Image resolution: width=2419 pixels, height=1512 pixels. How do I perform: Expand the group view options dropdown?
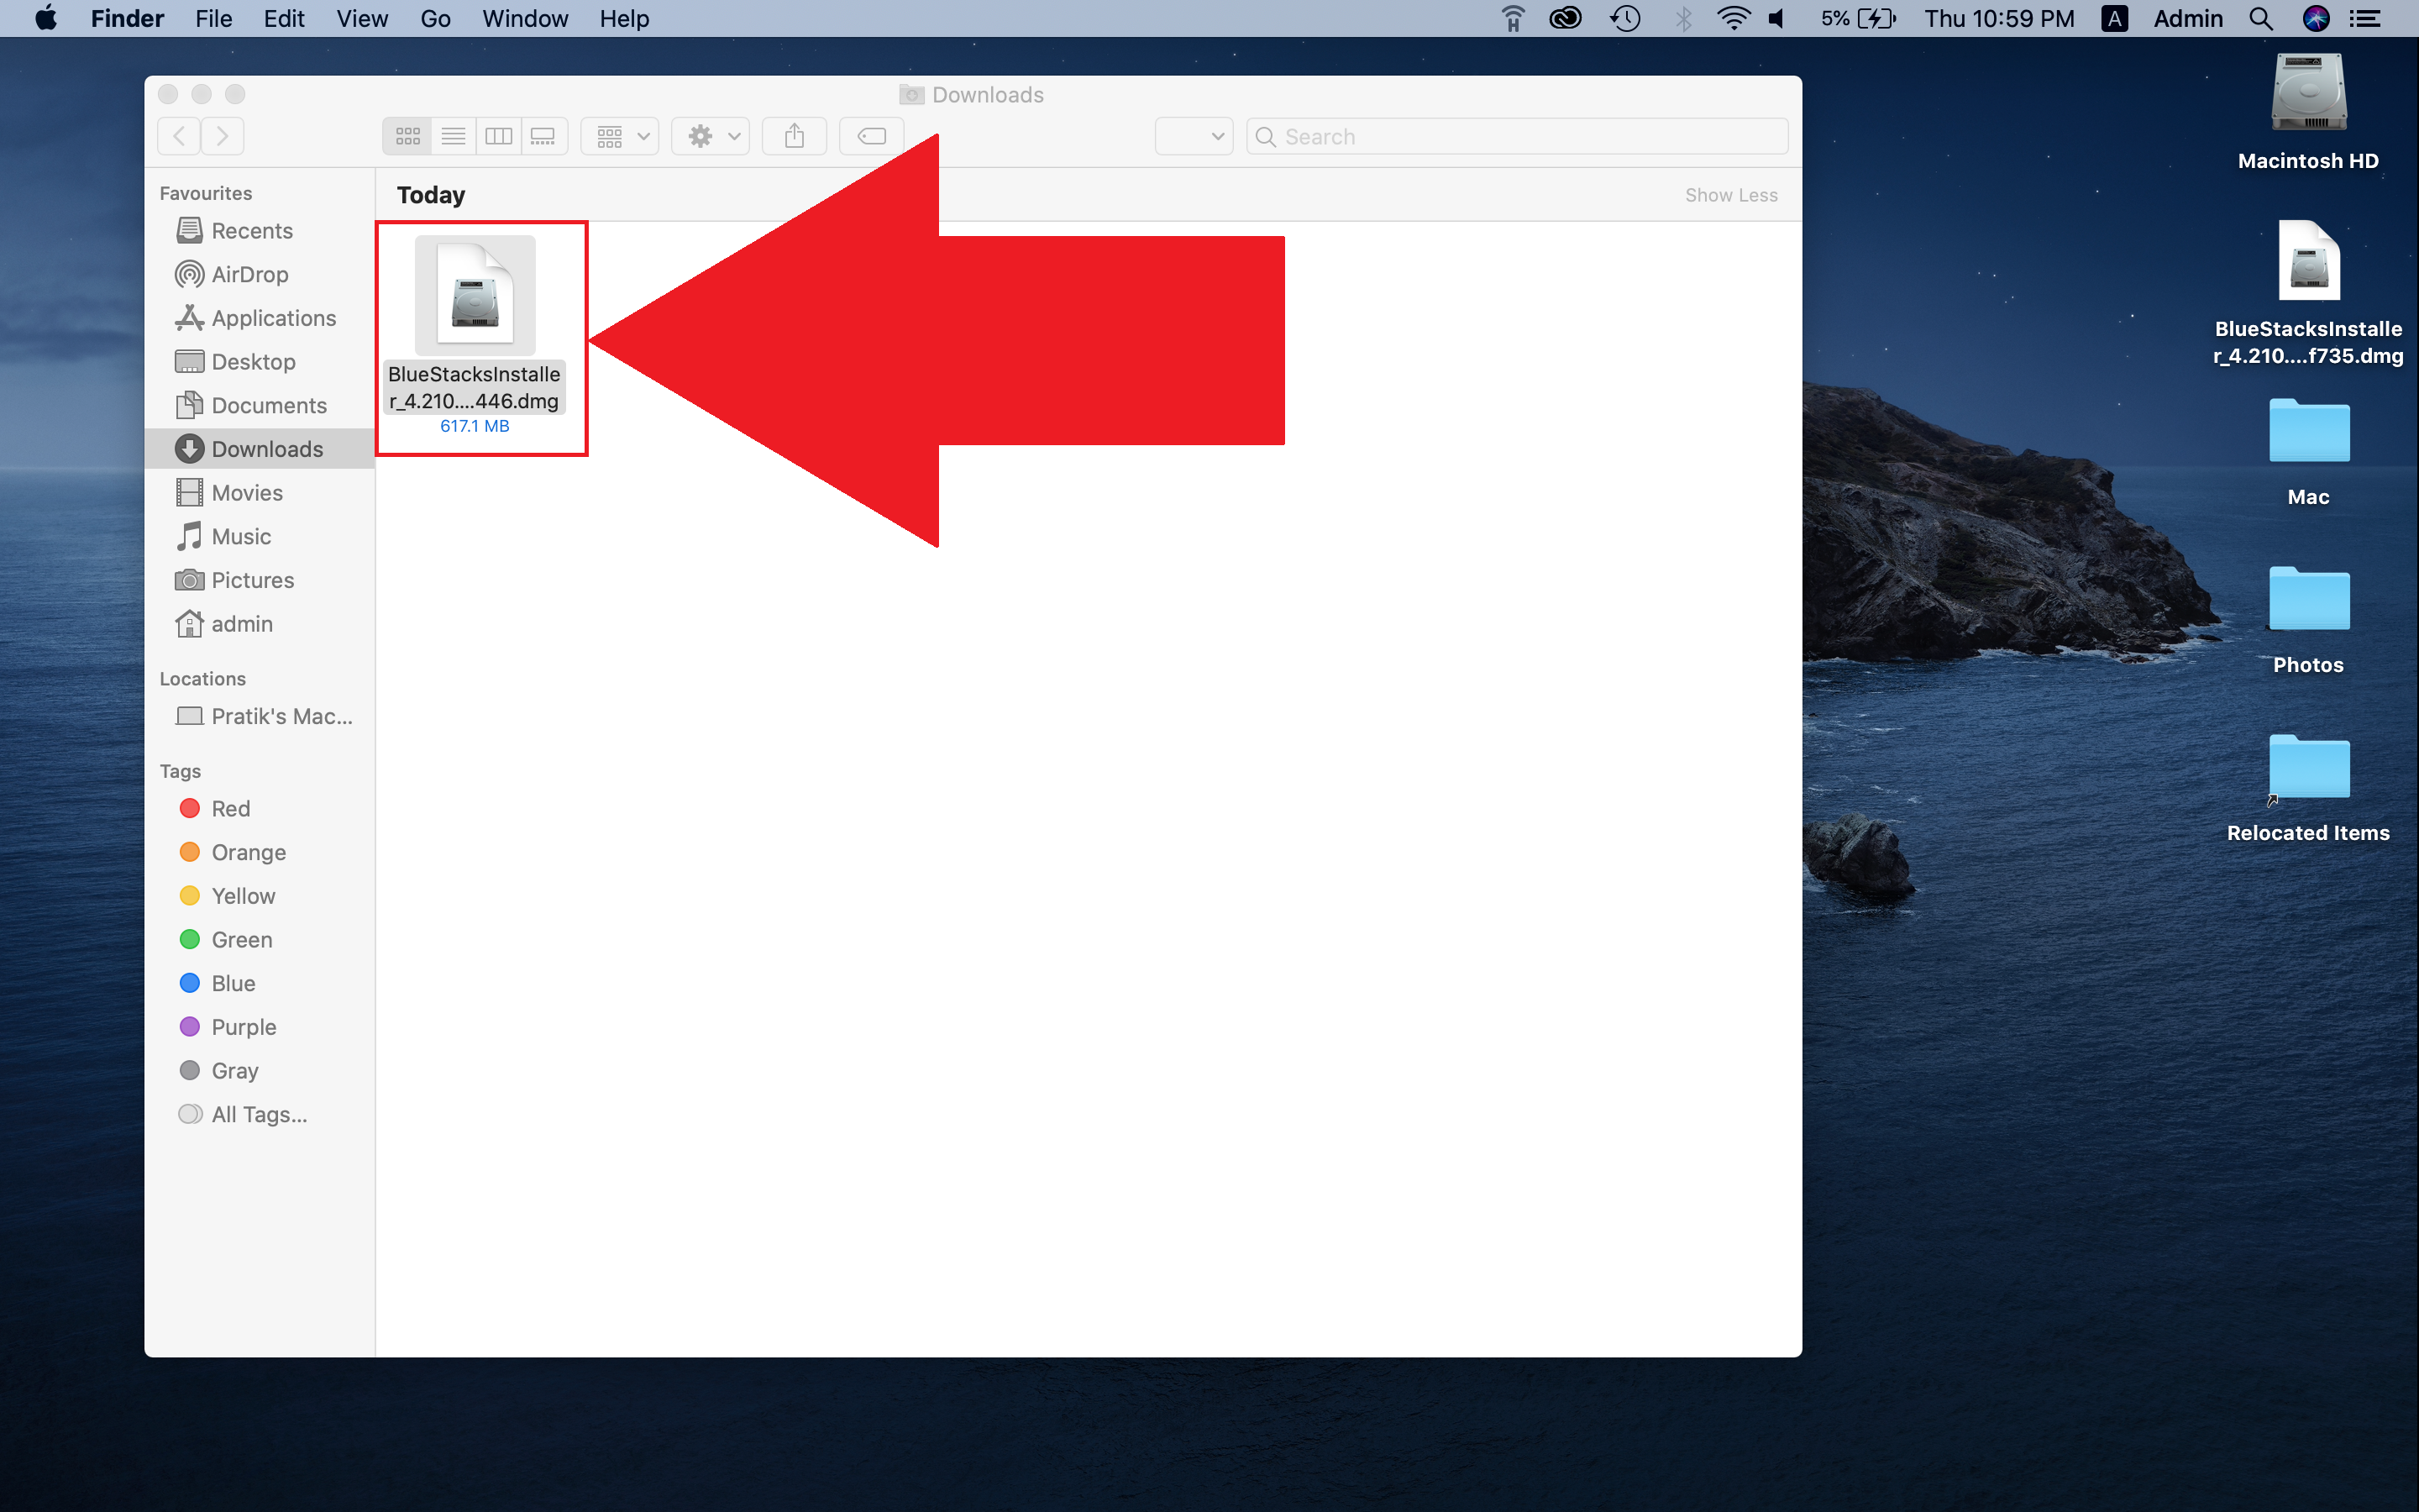pyautogui.click(x=620, y=134)
